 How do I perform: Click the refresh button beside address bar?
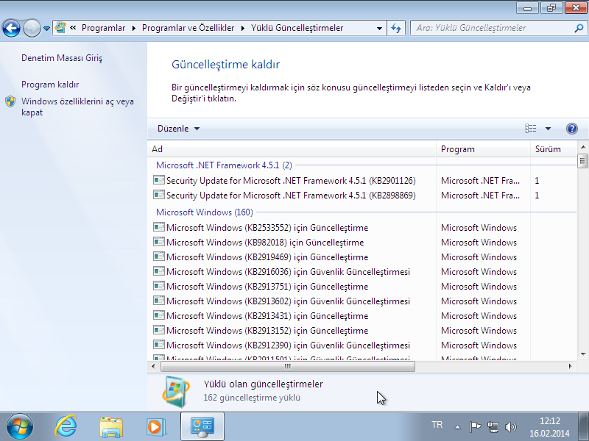point(396,28)
